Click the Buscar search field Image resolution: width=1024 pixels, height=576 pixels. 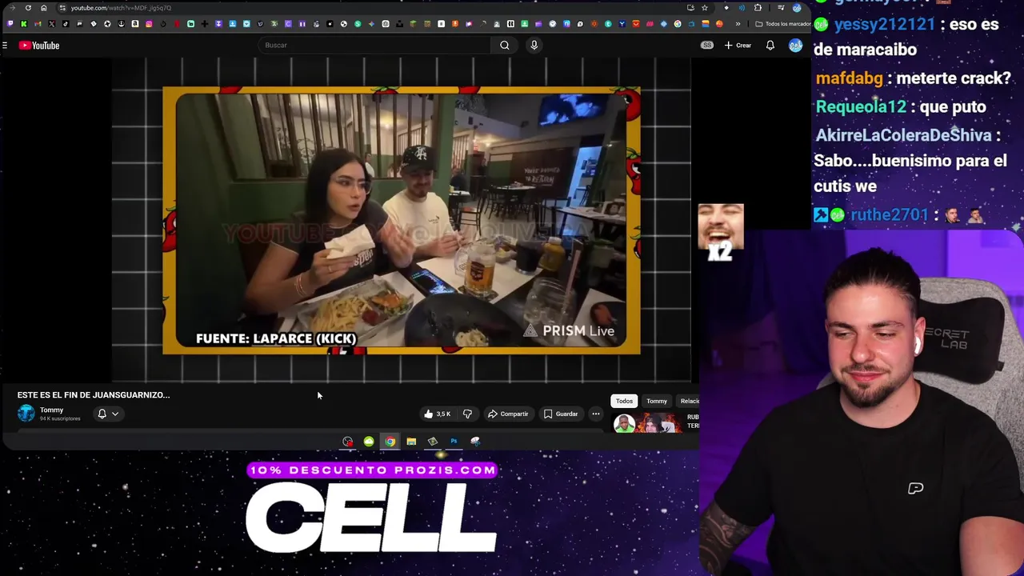pyautogui.click(x=374, y=45)
